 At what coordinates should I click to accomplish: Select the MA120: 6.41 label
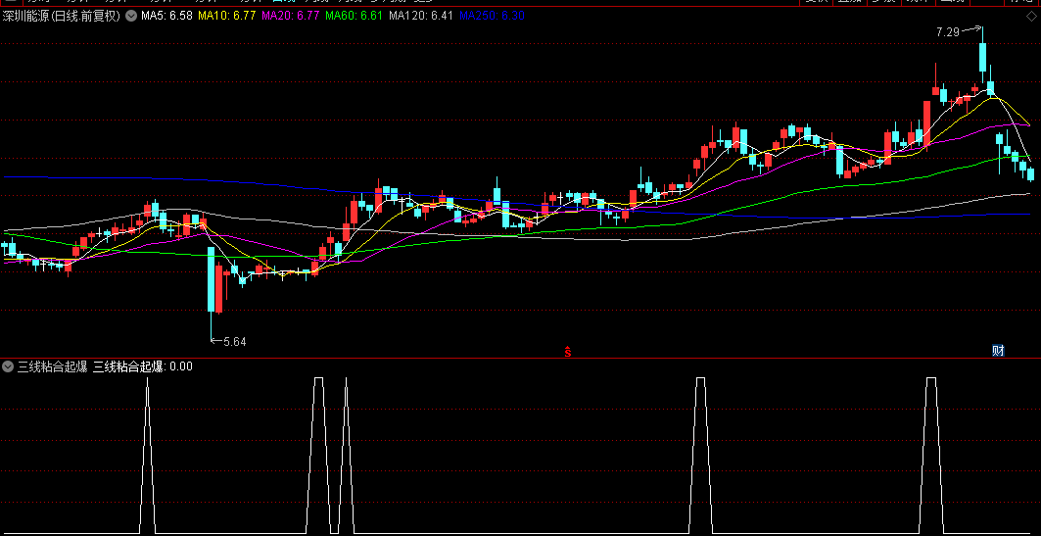coord(421,16)
